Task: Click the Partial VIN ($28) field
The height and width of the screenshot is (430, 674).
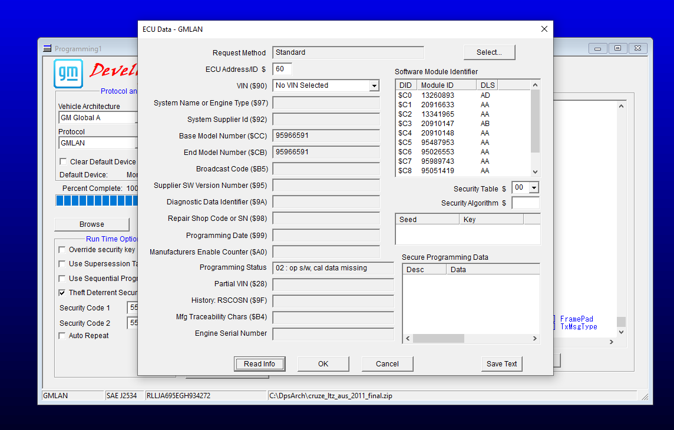Action: coord(333,285)
